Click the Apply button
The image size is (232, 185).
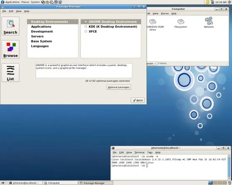138,100
